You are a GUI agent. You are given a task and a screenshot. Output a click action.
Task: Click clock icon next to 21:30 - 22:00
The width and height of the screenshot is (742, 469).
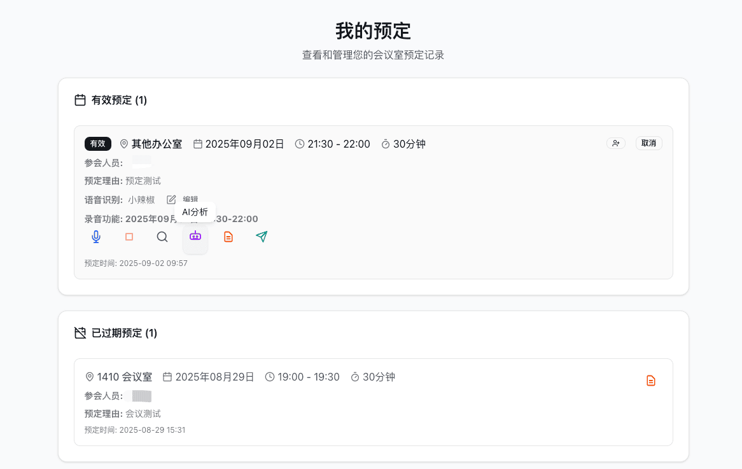point(300,144)
